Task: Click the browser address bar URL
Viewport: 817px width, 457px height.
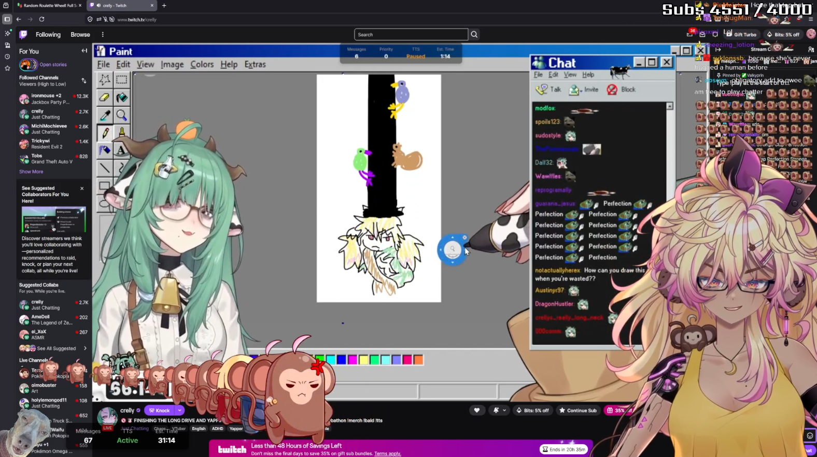Action: point(137,20)
